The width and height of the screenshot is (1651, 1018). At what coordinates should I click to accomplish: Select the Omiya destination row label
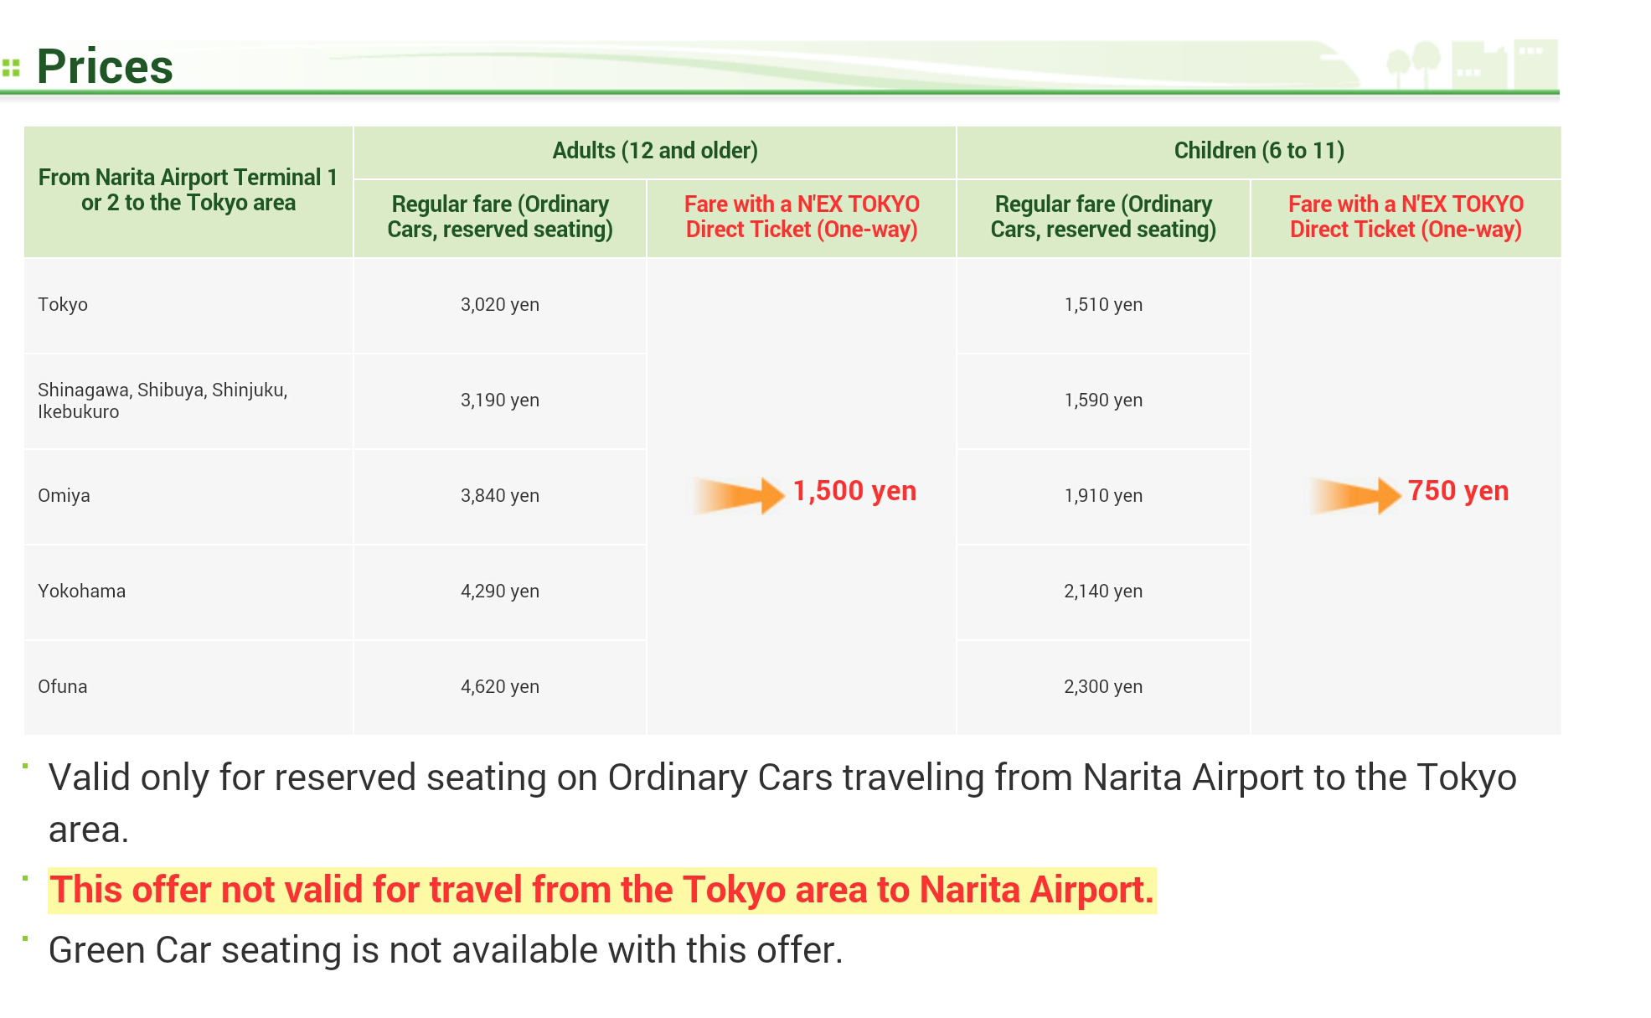64,496
